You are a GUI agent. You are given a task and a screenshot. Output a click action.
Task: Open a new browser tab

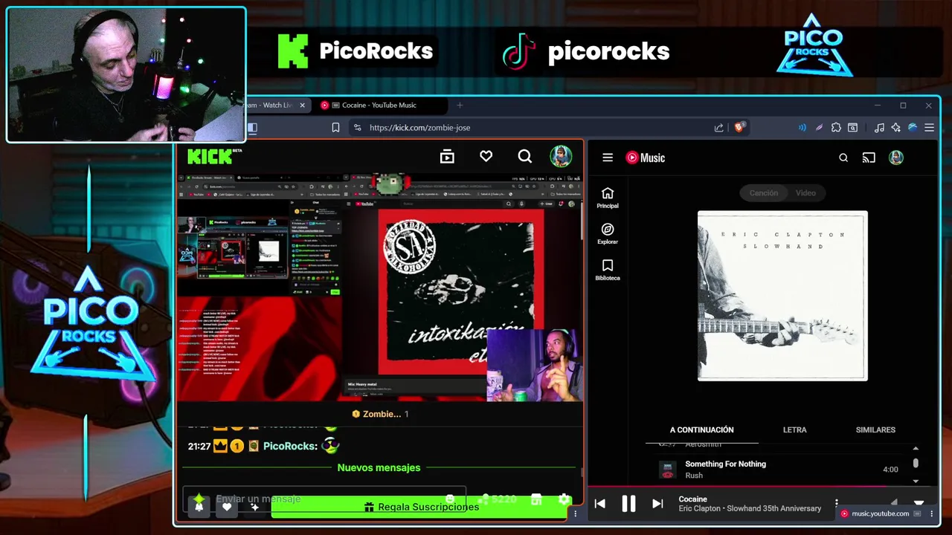(x=460, y=106)
